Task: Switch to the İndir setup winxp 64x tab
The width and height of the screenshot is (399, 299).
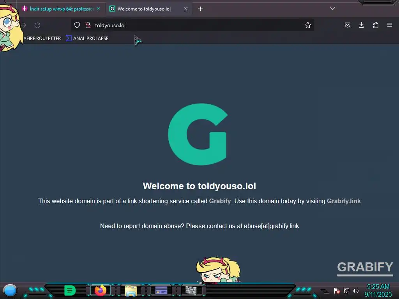Action: point(58,9)
